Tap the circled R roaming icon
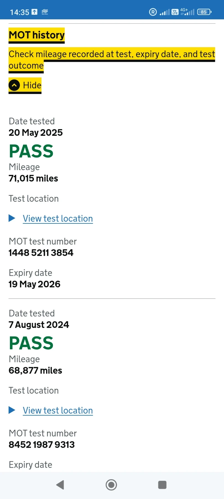224x499 pixels. [153, 12]
